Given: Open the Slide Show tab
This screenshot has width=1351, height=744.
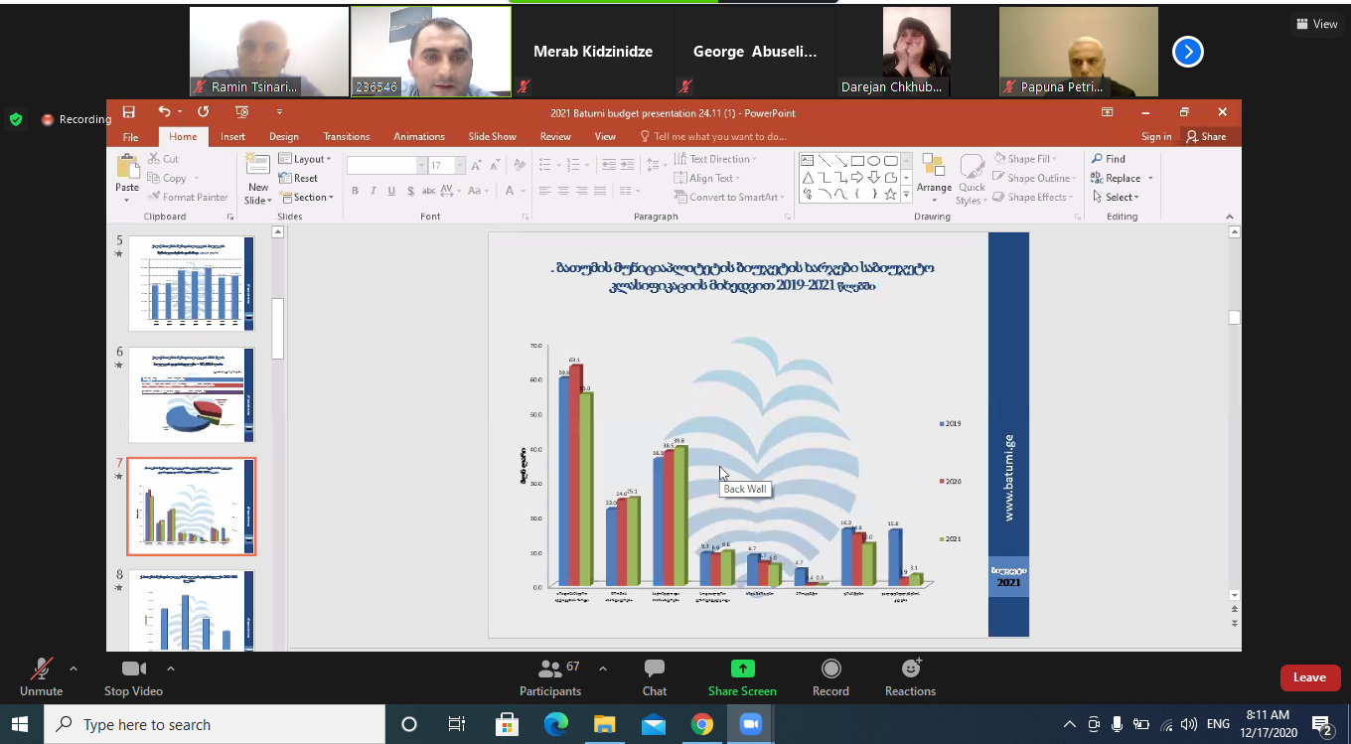Looking at the screenshot, I should pyautogui.click(x=492, y=137).
